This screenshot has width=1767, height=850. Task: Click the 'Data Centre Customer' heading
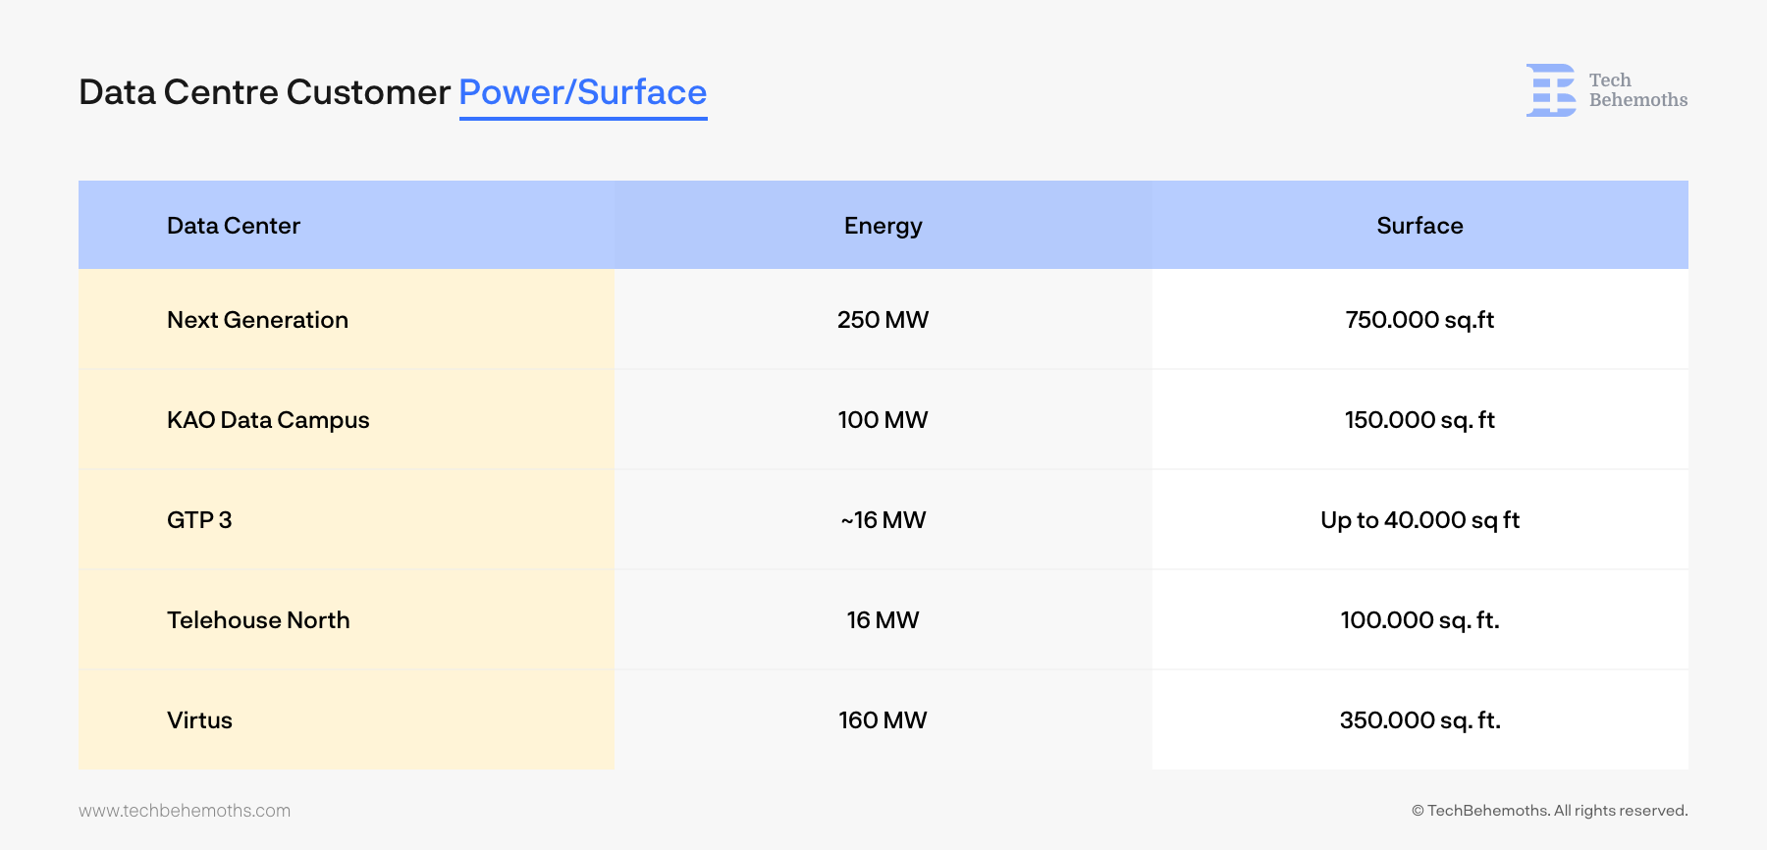click(x=264, y=92)
